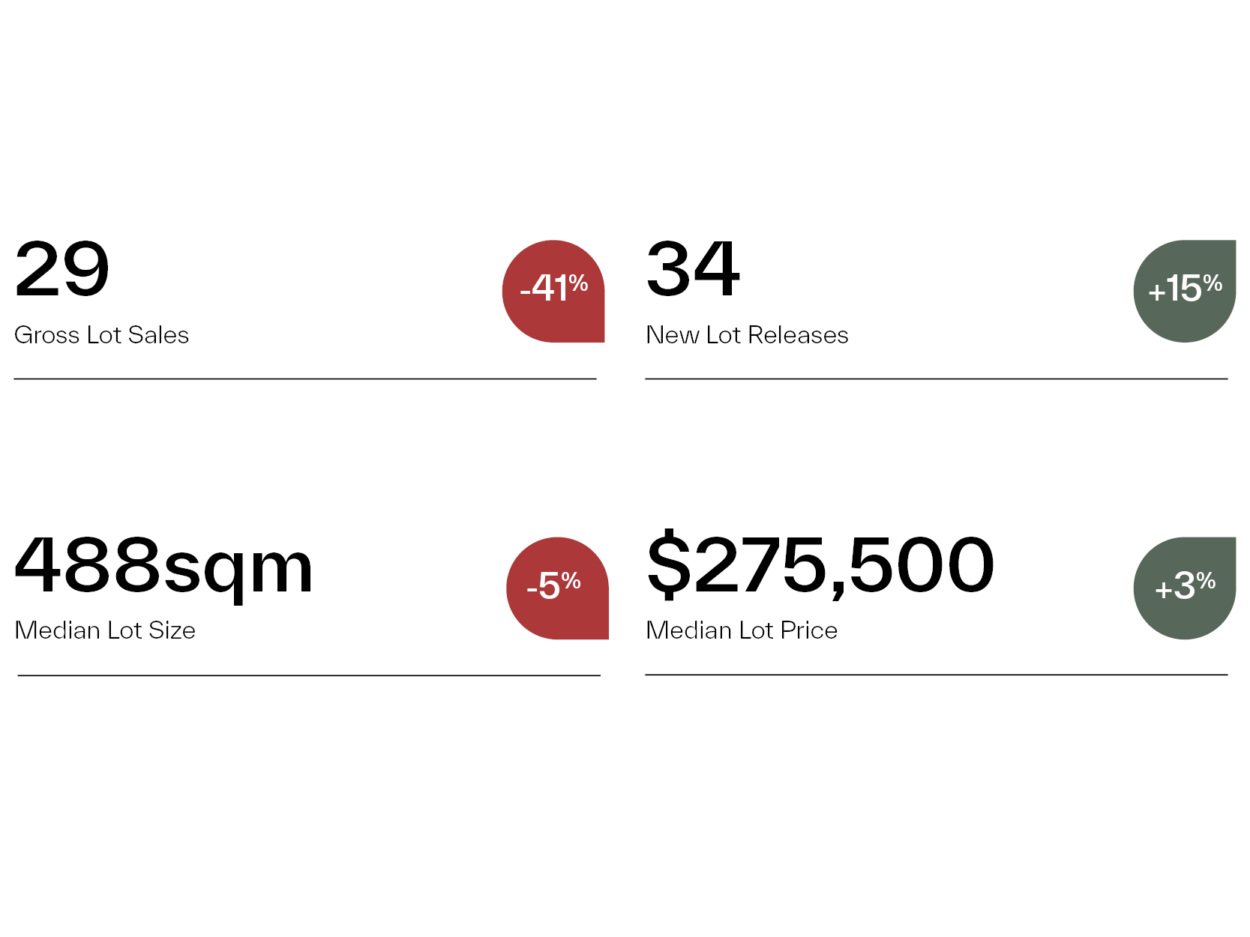1250x937 pixels.
Task: Open the Median Lot Size label
Action: click(x=105, y=630)
